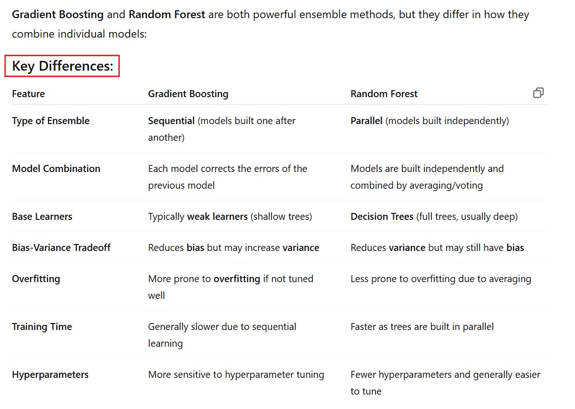Click the bold 'weak learners' text

[x=218, y=217]
